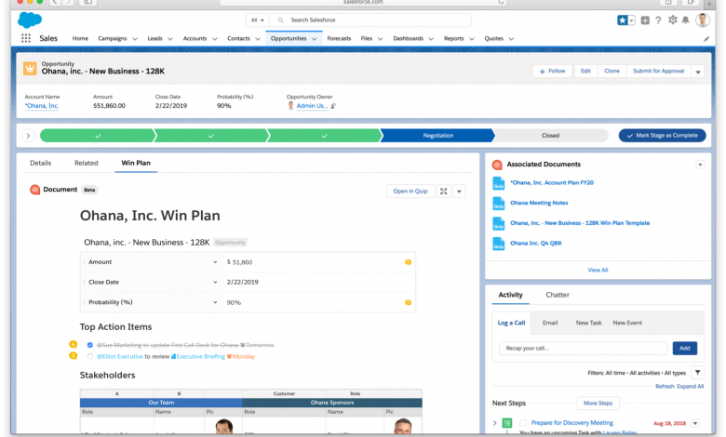The image size is (726, 437).
Task: Click the Account Plan FY20 file icon
Action: (499, 183)
